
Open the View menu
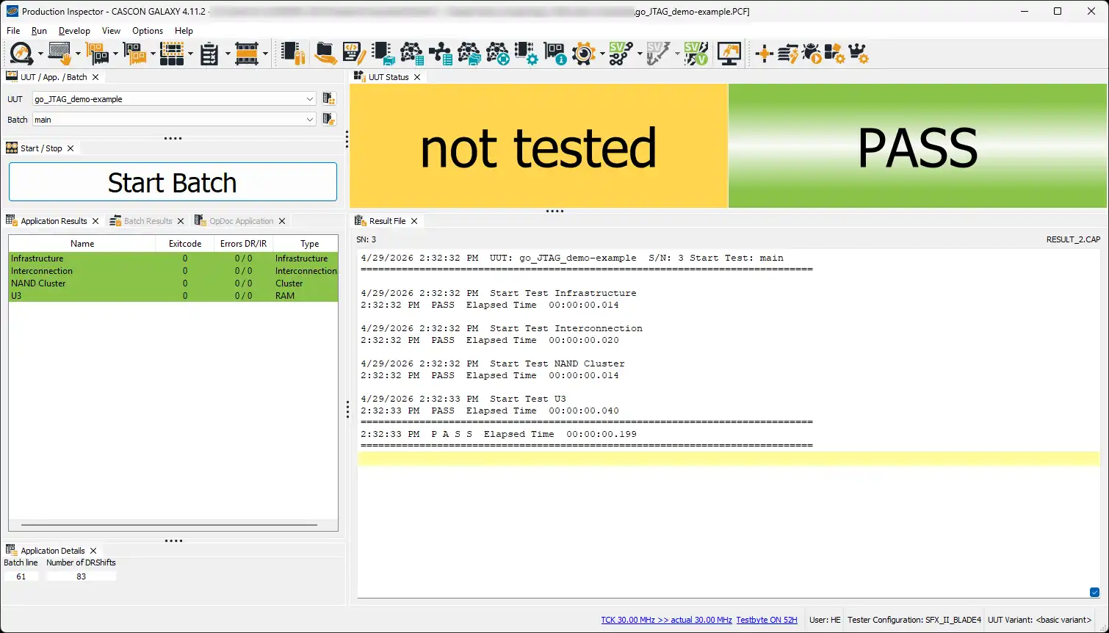pyautogui.click(x=111, y=31)
